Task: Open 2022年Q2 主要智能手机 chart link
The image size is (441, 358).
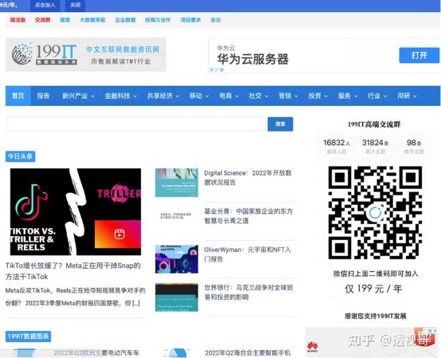Action: point(248,352)
